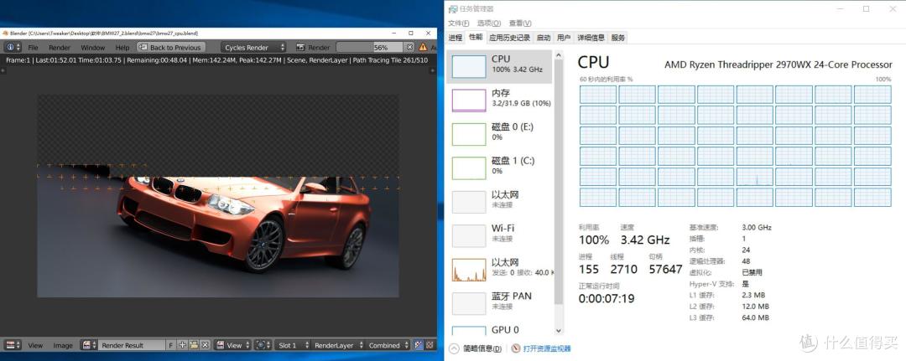906x361 pixels.
Task: Click the first logical processor graph cell
Action: 598,95
